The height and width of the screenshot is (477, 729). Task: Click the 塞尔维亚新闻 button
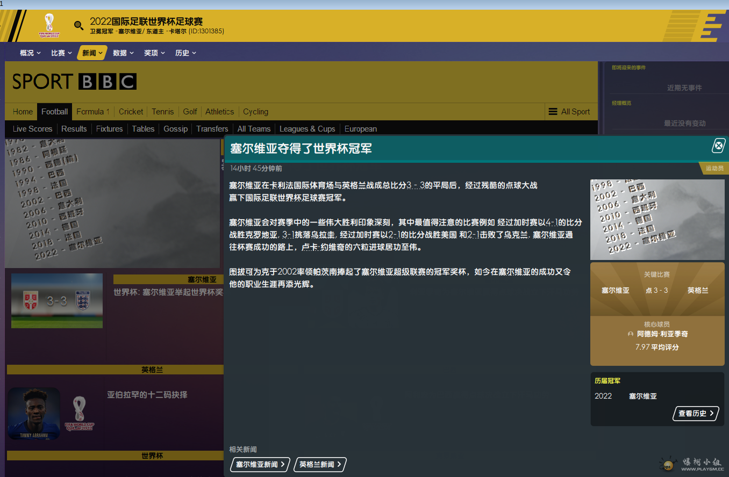click(x=260, y=465)
